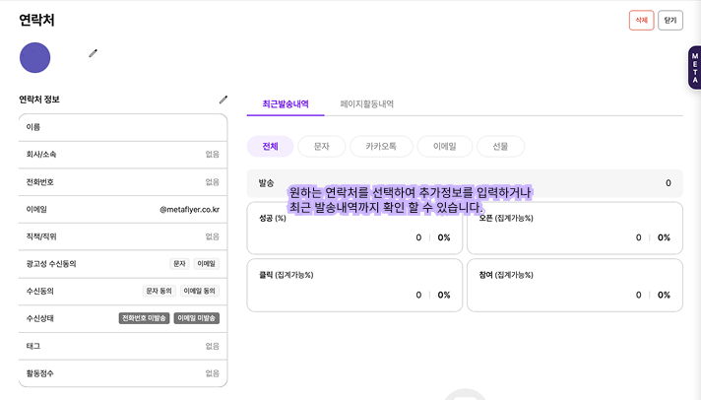Click the 이메일 동의 consent tag

pyautogui.click(x=200, y=292)
